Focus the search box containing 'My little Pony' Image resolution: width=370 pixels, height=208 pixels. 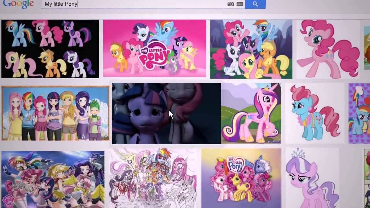click(x=133, y=4)
